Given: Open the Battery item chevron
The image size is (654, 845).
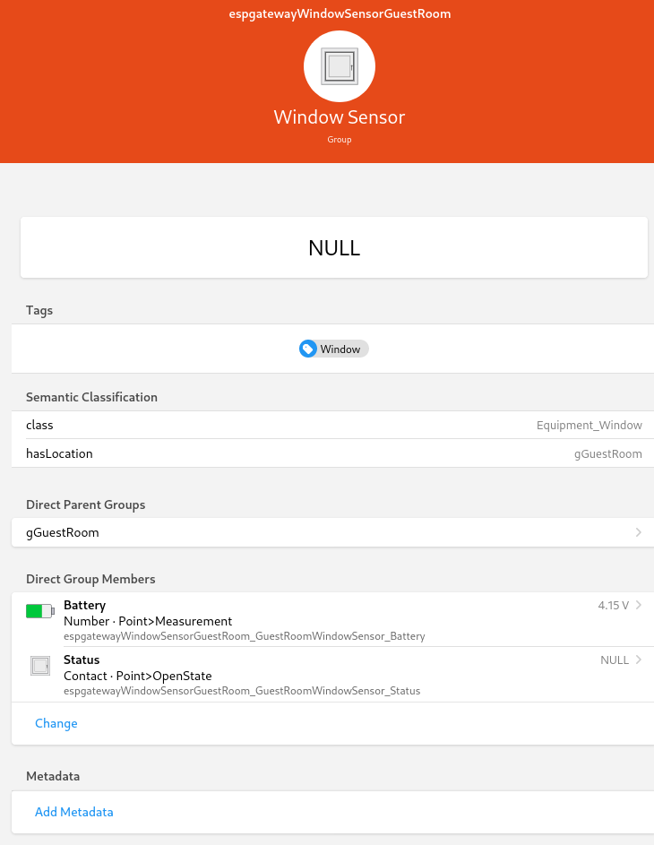Looking at the screenshot, I should (639, 605).
